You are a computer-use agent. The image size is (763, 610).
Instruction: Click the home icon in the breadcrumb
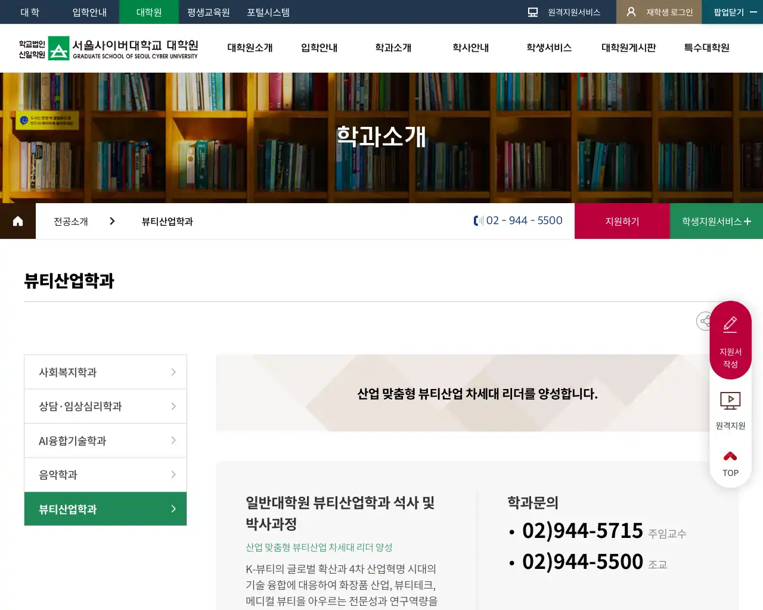(x=17, y=220)
